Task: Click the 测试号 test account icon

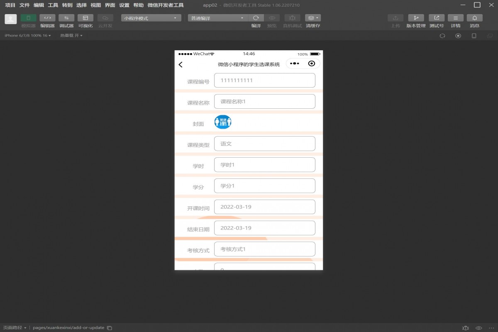Action: click(x=437, y=18)
